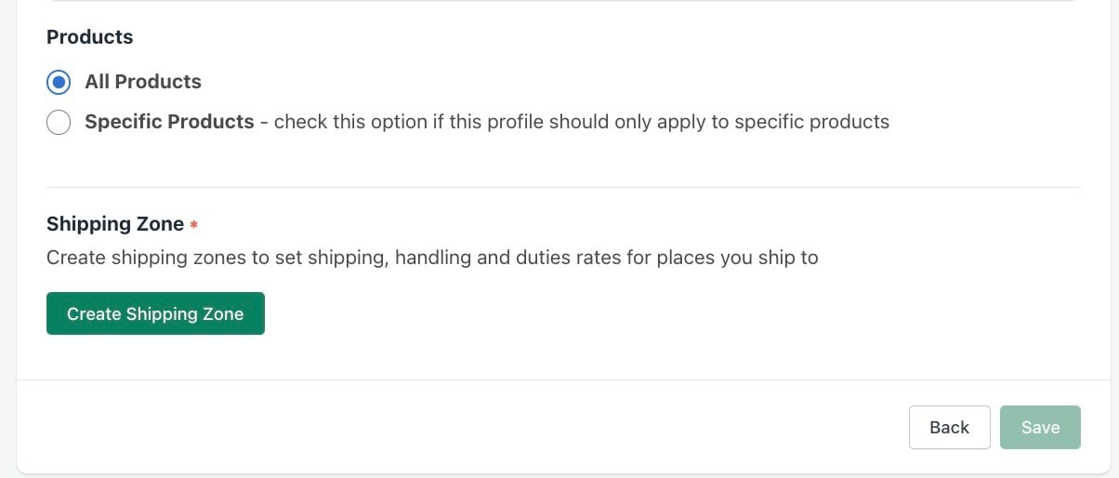Click the red required asterisk by Shipping Zone
This screenshot has height=478, width=1119.
tap(194, 225)
